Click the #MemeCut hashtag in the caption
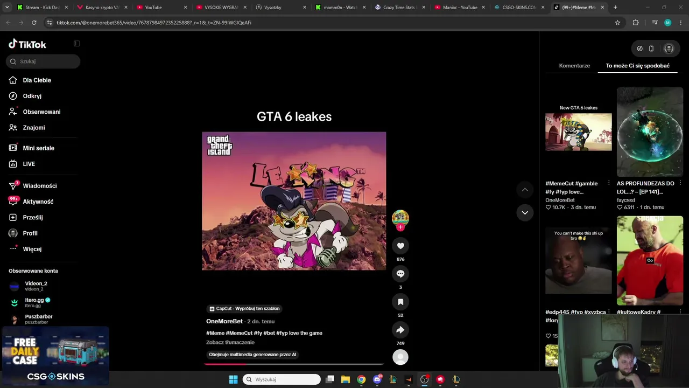This screenshot has width=689, height=388. pyautogui.click(x=239, y=333)
